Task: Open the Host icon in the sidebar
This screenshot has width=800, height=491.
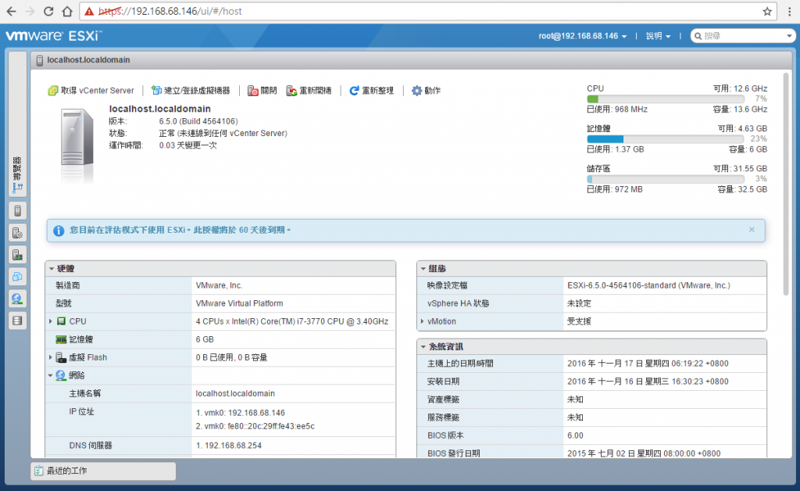Action: 17,211
